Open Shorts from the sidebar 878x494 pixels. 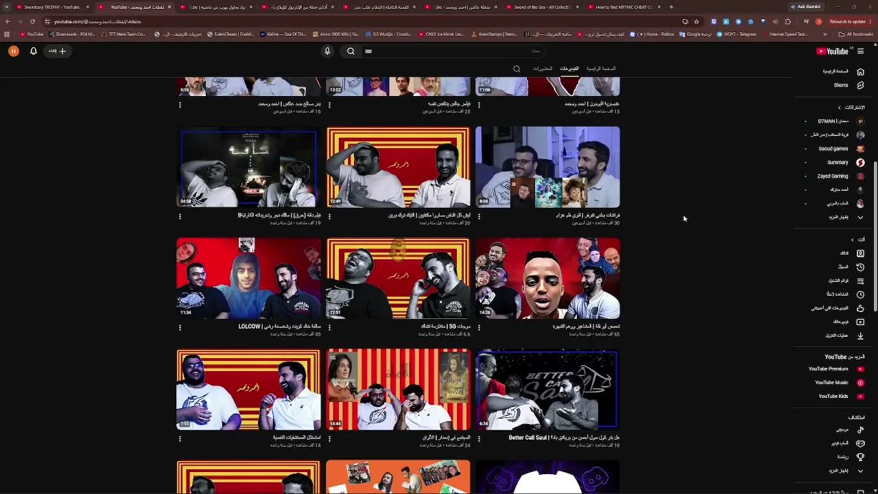pyautogui.click(x=842, y=85)
